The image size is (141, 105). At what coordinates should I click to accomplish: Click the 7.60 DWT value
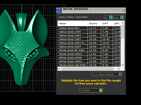pyautogui.click(x=105, y=54)
